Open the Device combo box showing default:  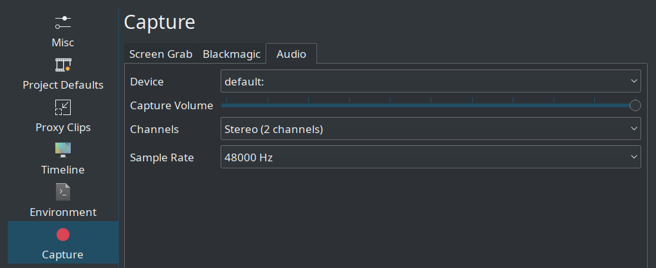(430, 81)
